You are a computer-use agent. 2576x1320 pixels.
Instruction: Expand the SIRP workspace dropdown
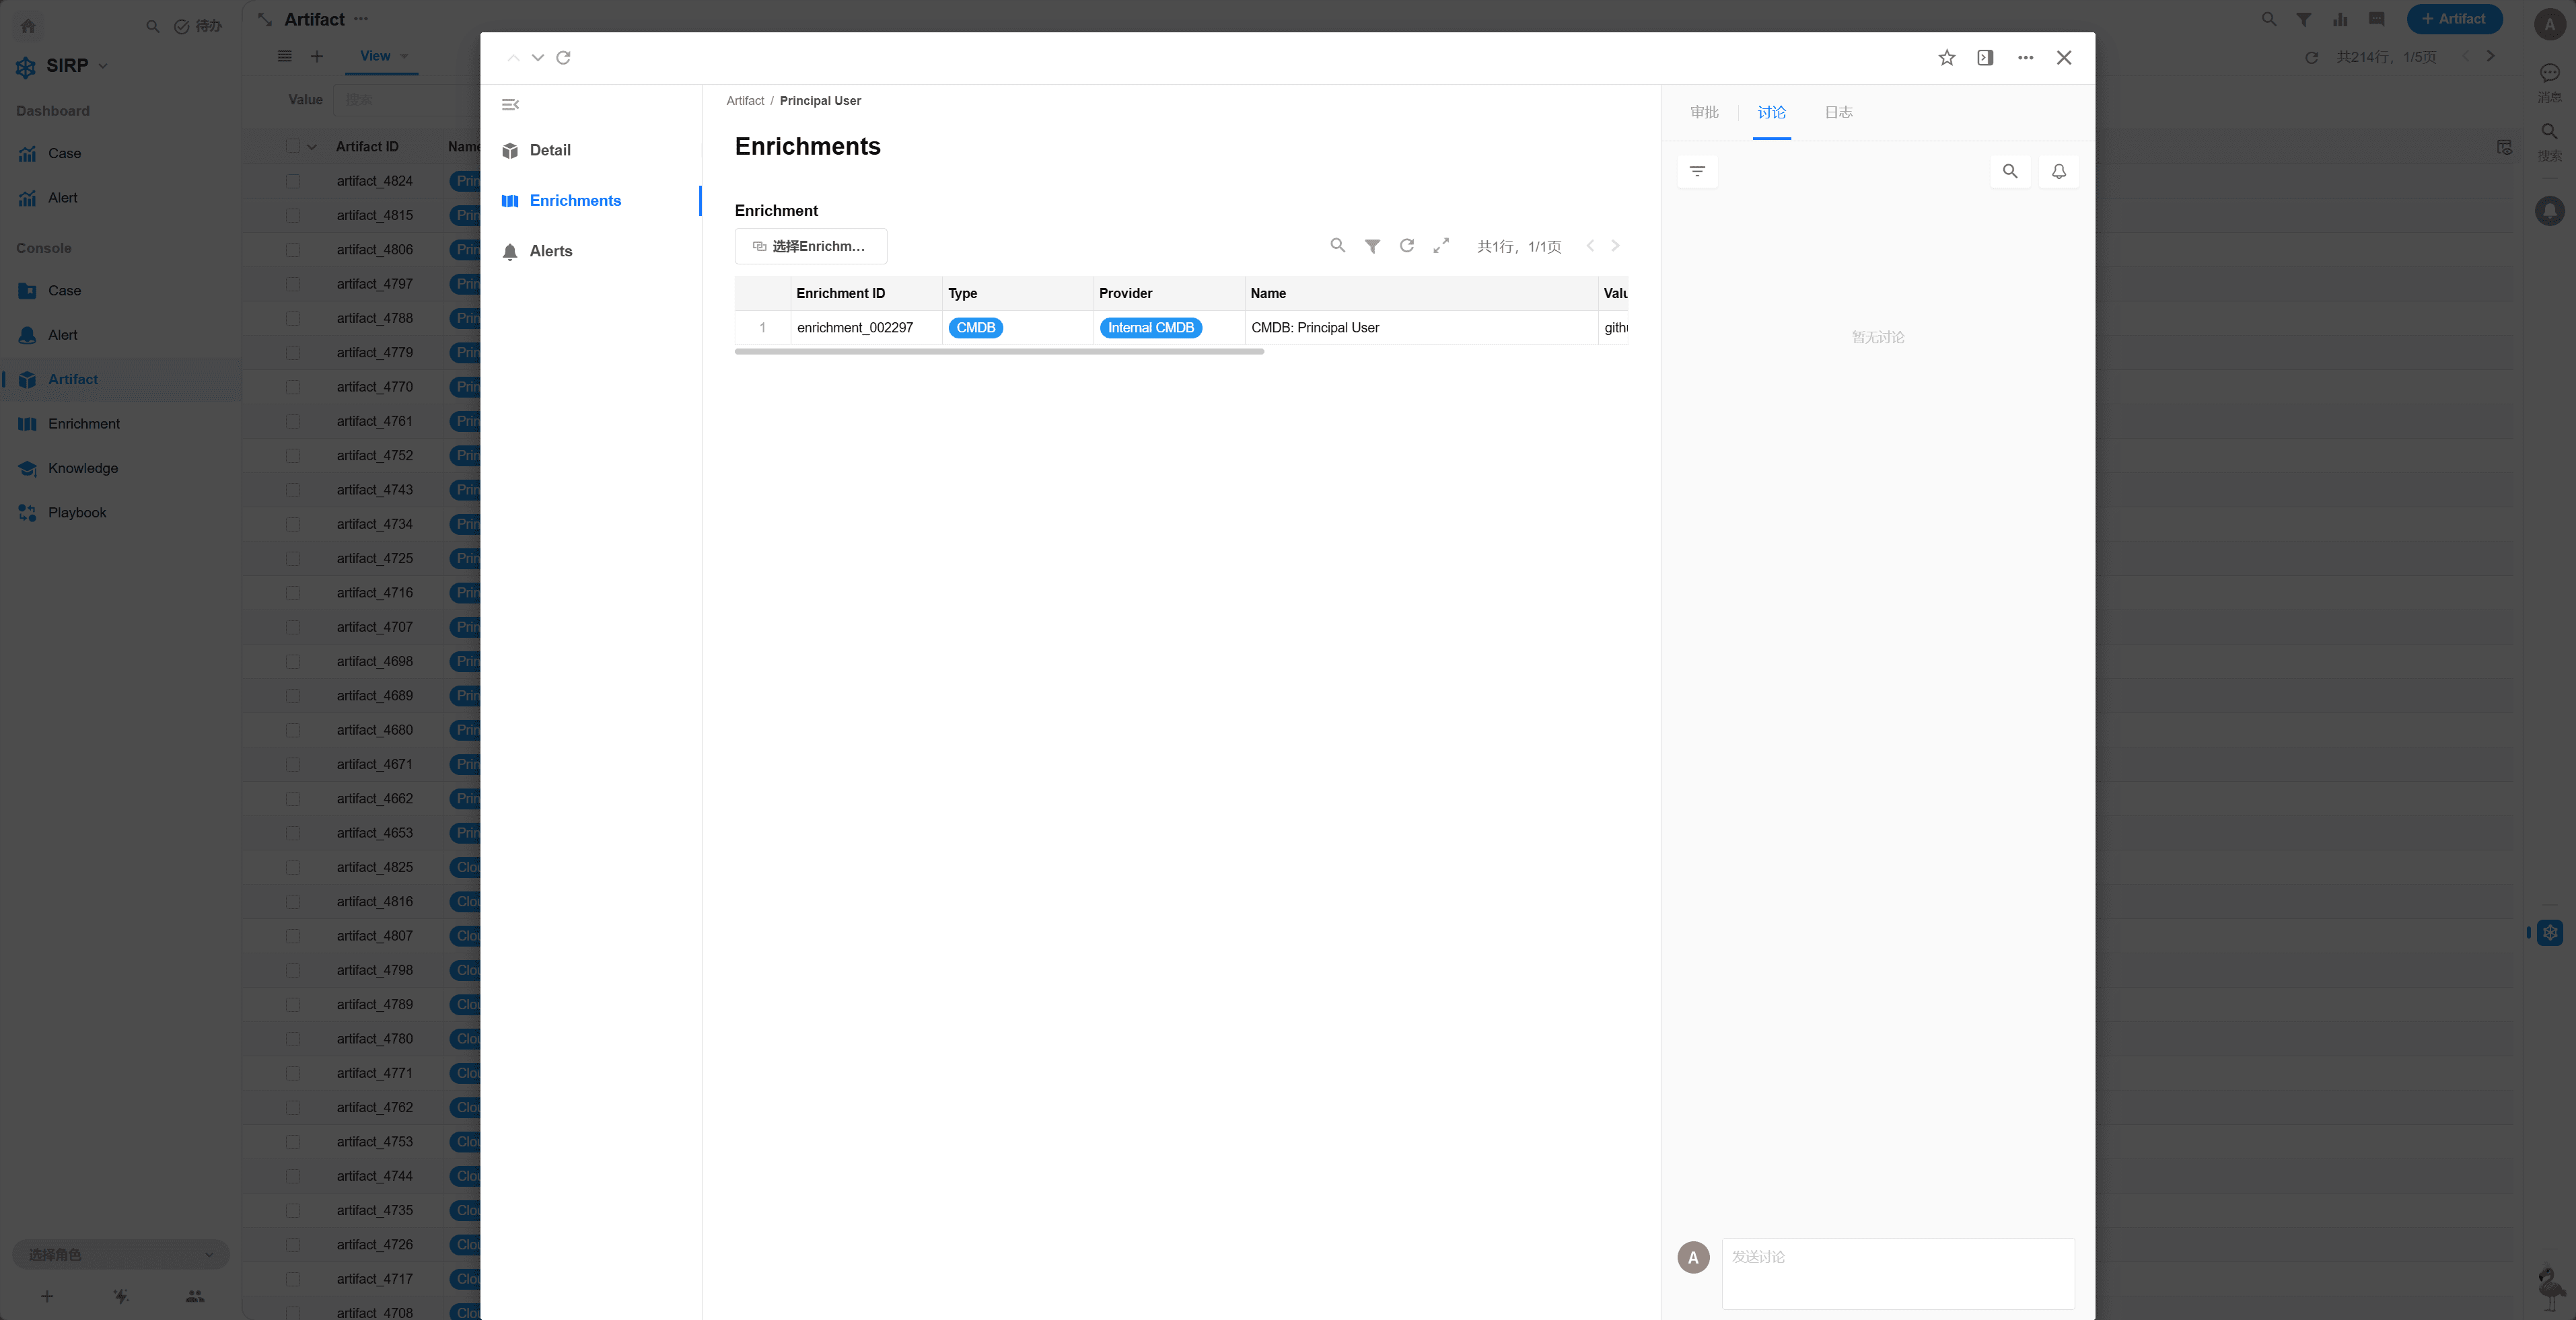click(103, 66)
